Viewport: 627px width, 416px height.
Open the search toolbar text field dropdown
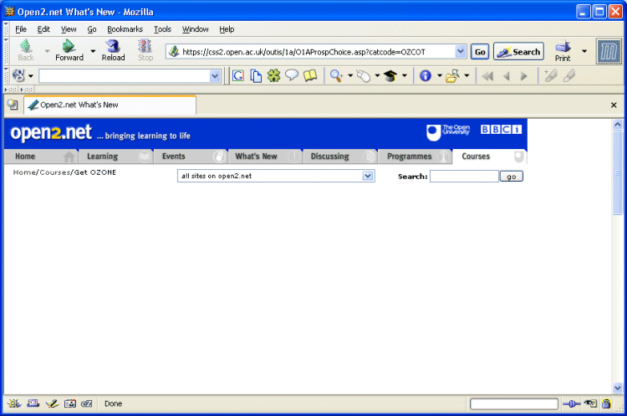[215, 76]
